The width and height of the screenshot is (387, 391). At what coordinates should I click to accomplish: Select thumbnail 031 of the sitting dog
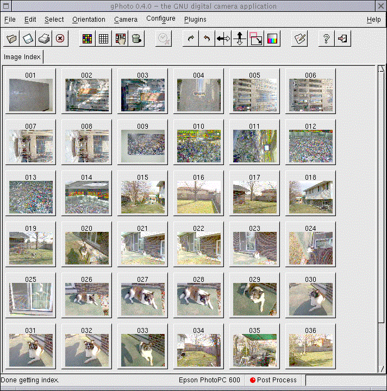click(x=30, y=346)
